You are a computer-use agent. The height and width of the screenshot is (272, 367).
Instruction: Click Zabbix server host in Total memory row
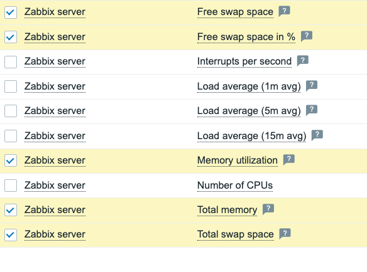[55, 210]
